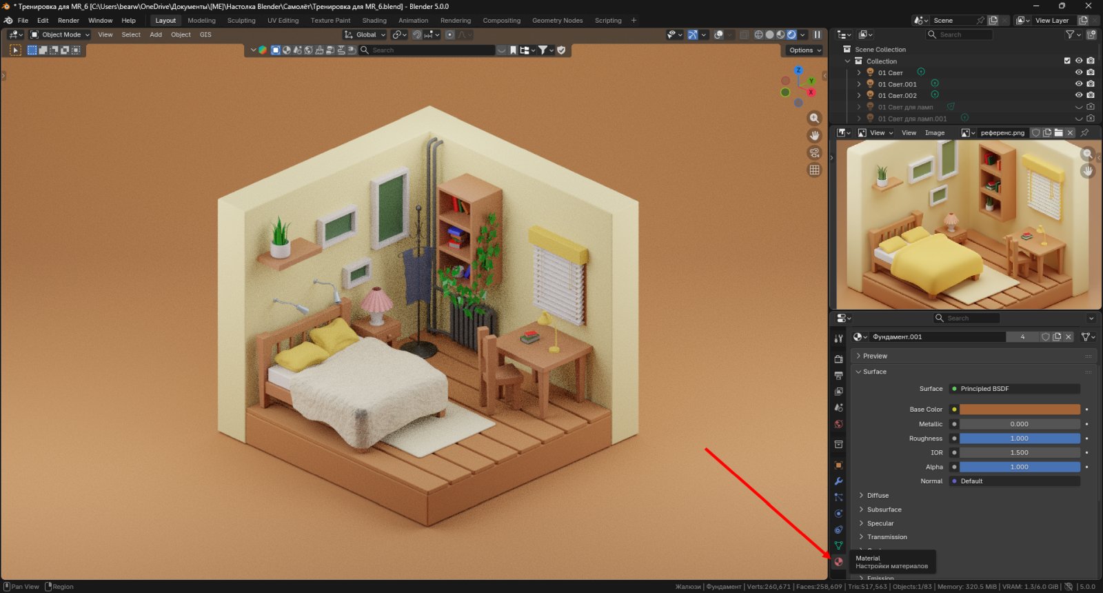This screenshot has height=593, width=1103.
Task: Expand the Subsurface section
Action: [884, 510]
